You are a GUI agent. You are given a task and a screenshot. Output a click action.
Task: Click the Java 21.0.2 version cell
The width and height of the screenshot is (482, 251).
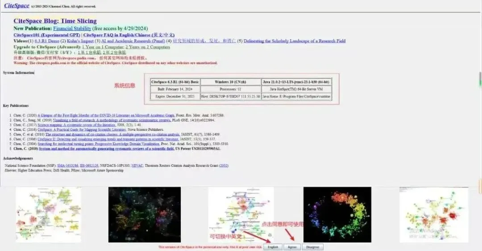(x=296, y=82)
